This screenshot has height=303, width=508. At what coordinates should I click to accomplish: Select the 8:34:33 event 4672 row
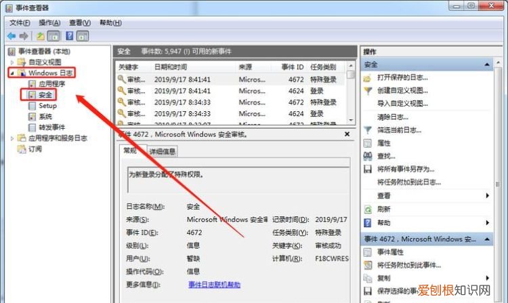coord(231,102)
